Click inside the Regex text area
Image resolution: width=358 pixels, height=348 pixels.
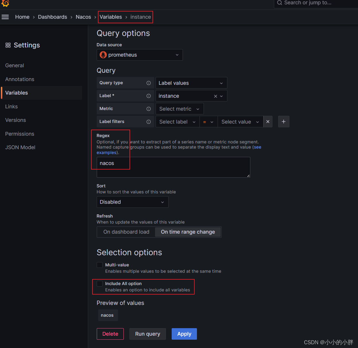[x=173, y=167]
